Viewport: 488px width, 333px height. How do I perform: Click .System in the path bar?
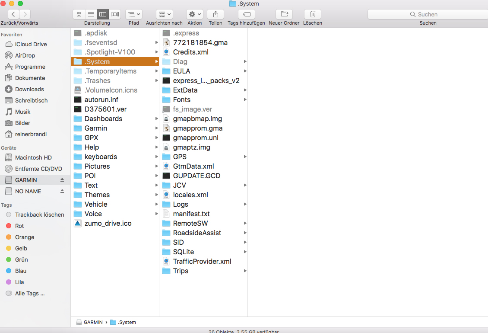coord(123,322)
